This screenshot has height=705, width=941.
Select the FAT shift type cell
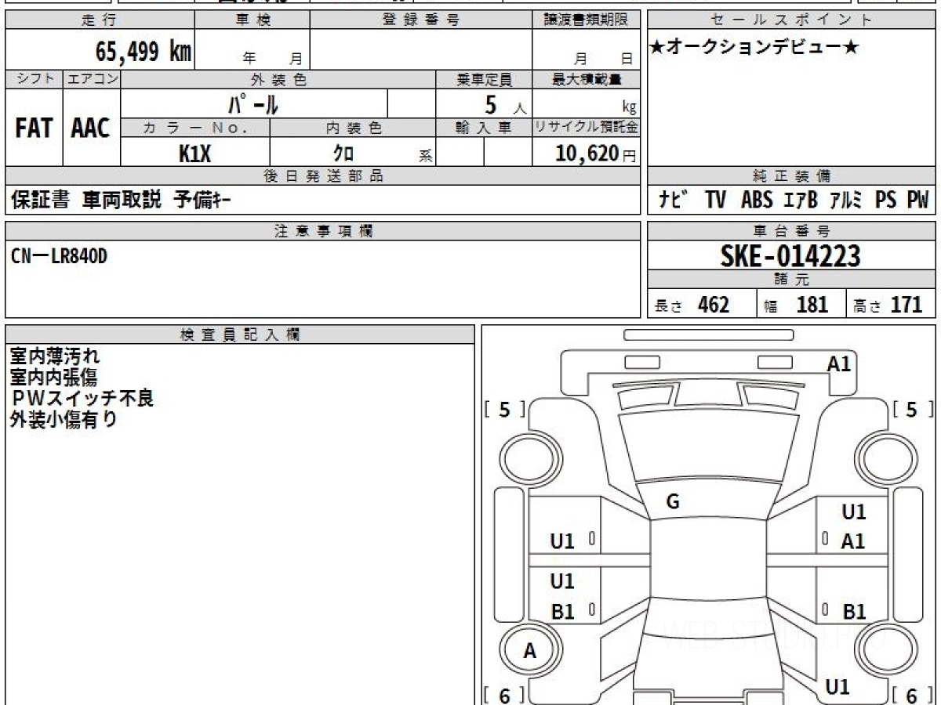pyautogui.click(x=34, y=128)
